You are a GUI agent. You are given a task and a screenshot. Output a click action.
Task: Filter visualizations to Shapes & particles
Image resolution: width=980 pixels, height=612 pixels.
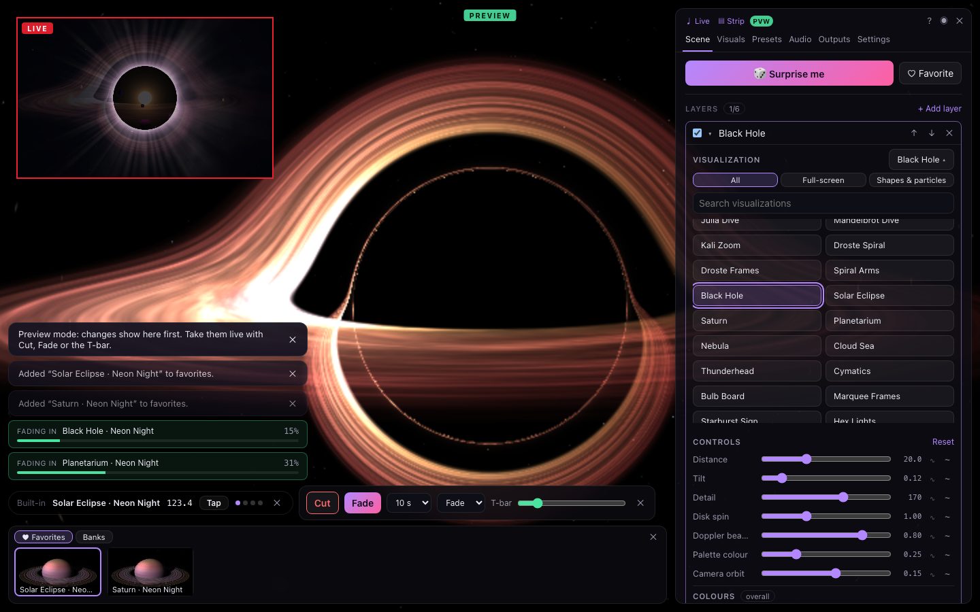[911, 180]
